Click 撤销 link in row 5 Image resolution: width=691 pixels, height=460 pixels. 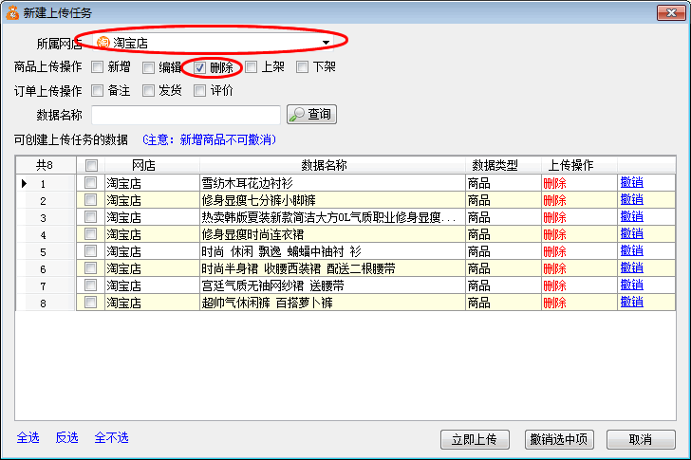coord(631,251)
